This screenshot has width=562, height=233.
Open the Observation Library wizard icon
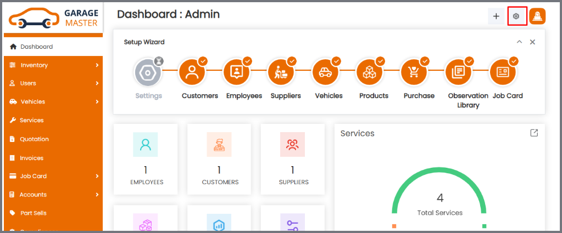point(458,72)
